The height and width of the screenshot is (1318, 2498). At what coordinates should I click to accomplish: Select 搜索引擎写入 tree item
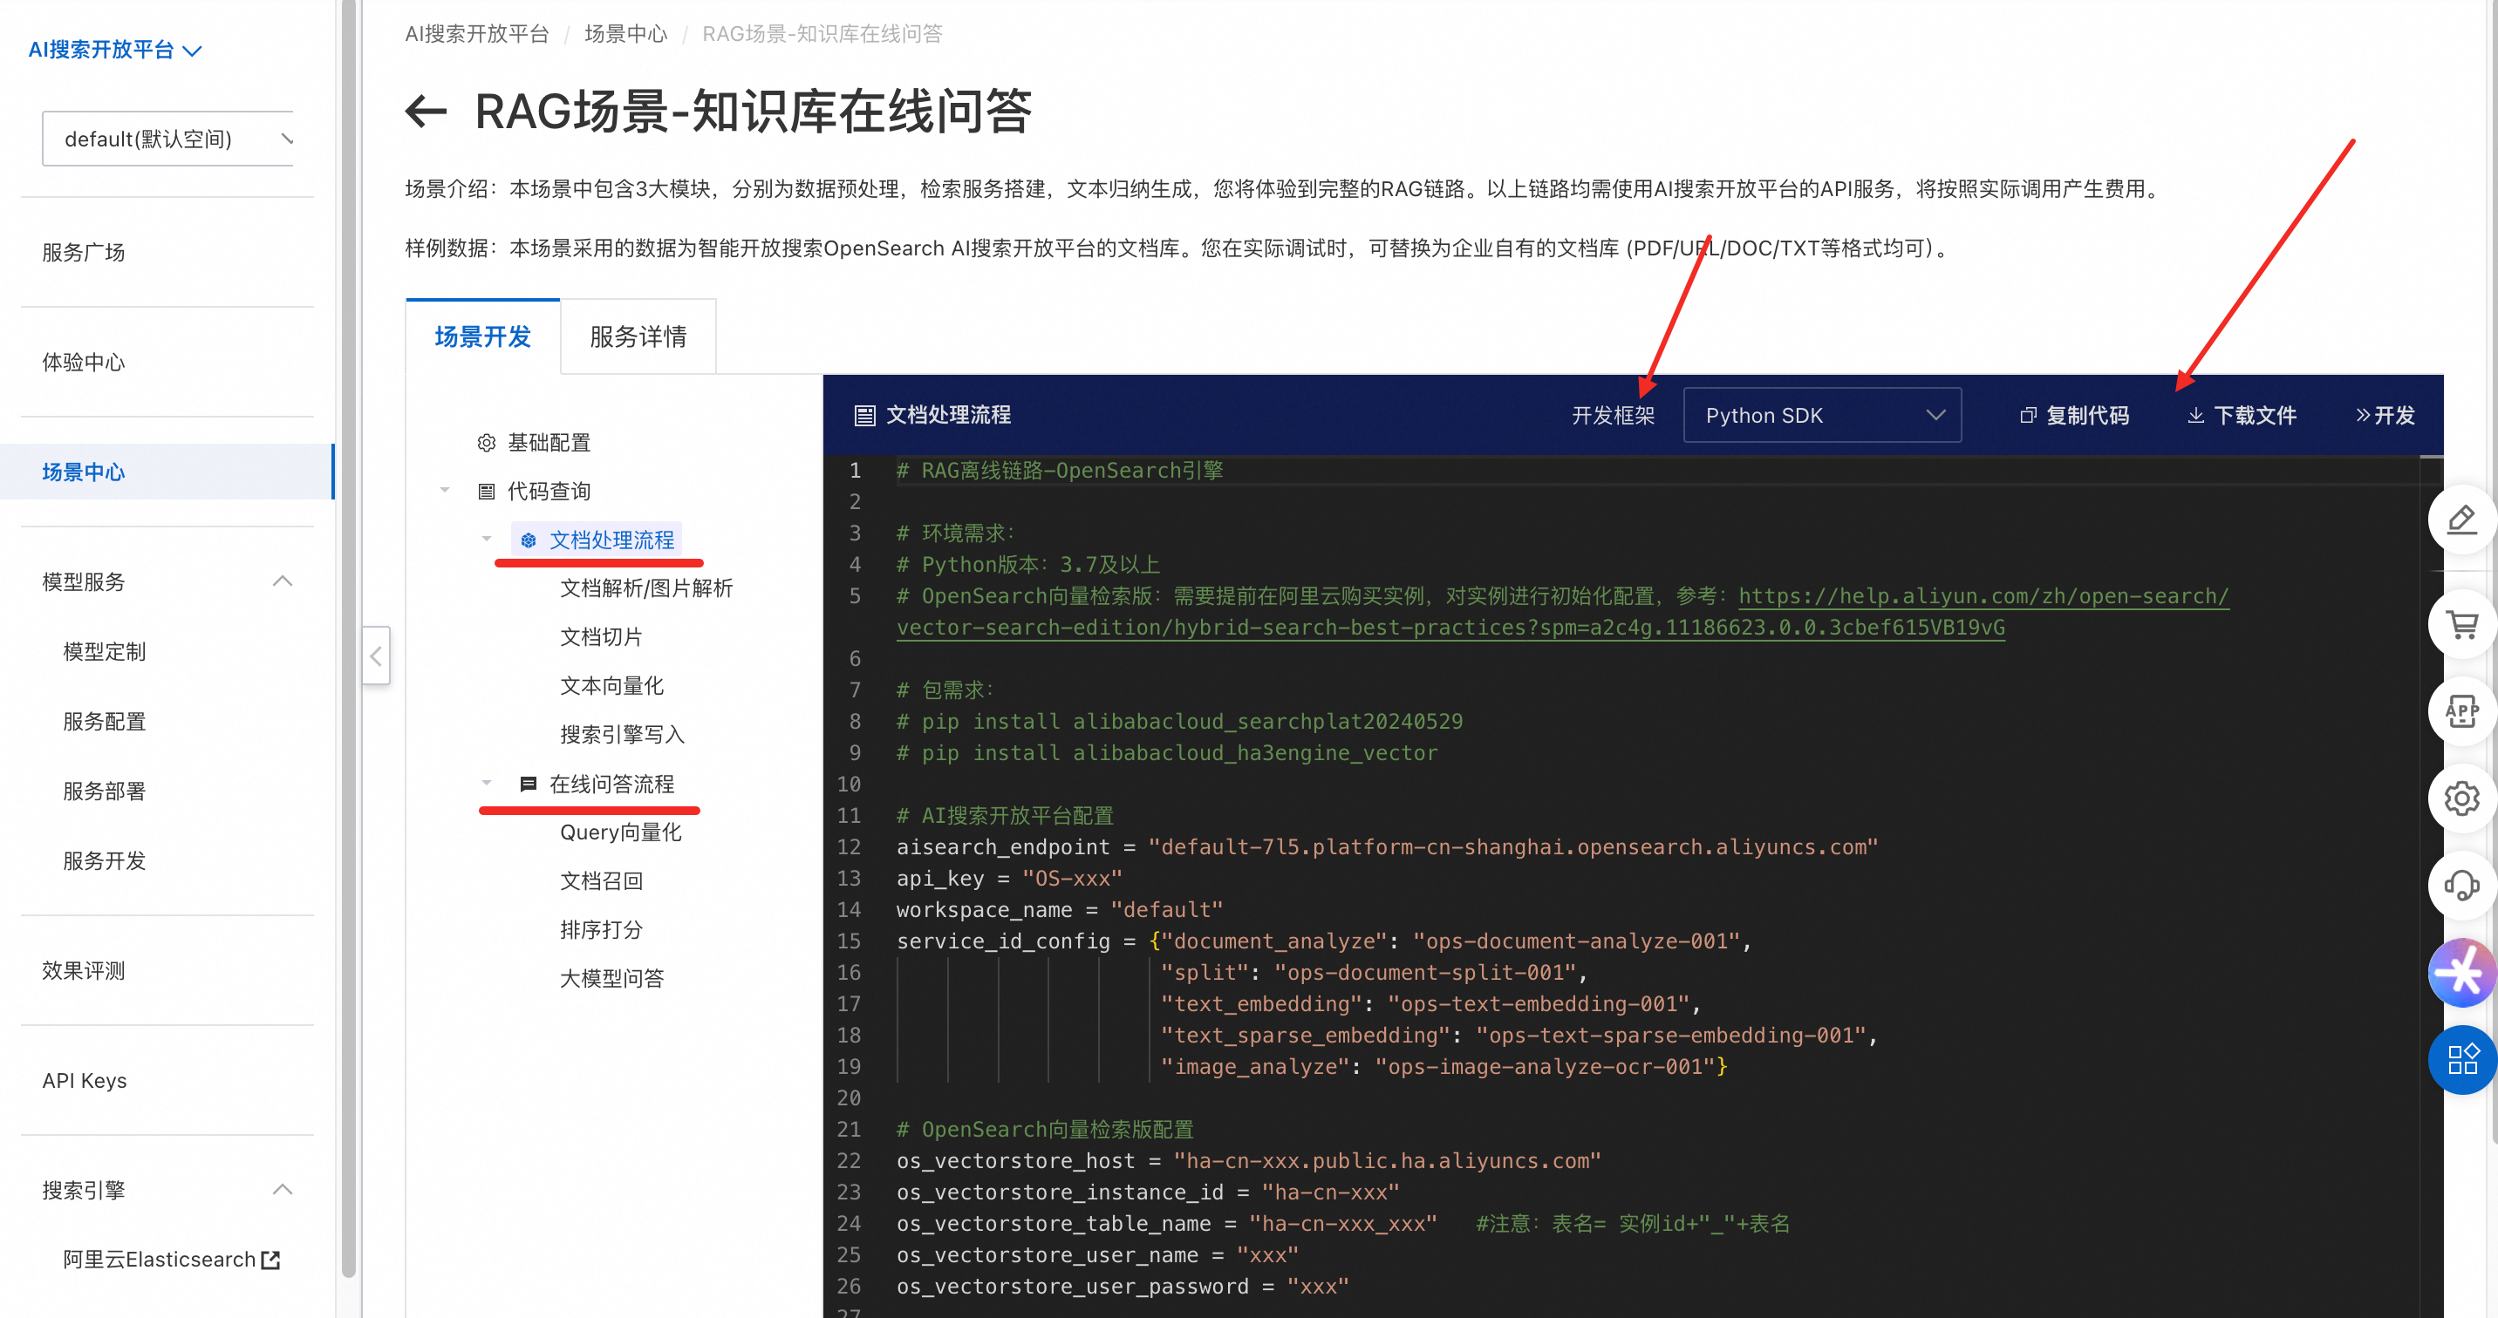pyautogui.click(x=623, y=735)
